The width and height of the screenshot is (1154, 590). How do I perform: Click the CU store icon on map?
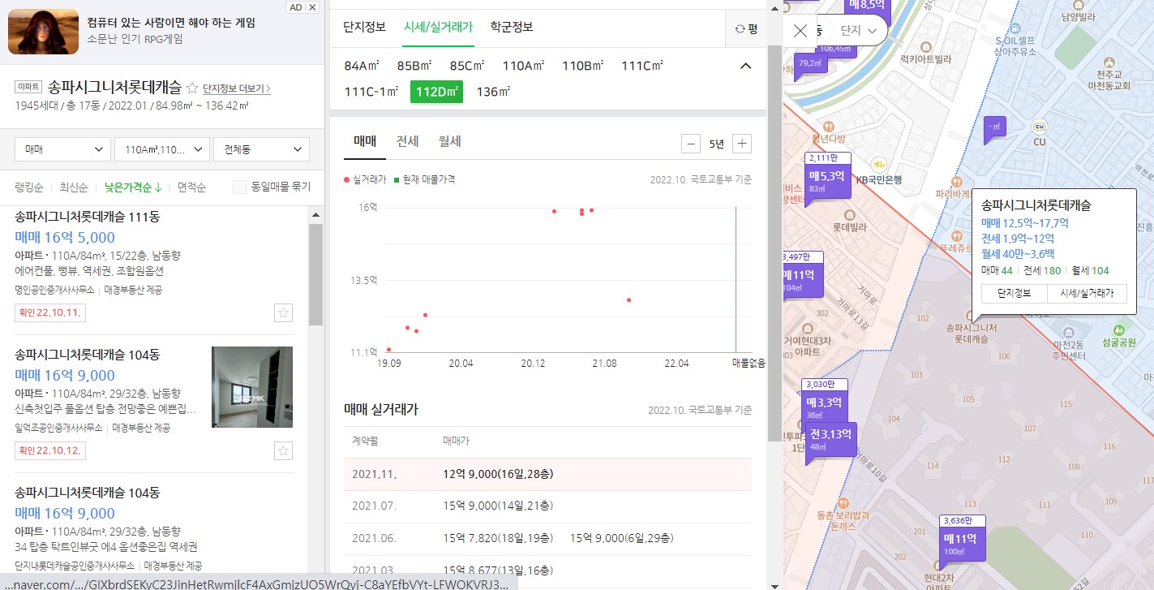[x=1040, y=127]
